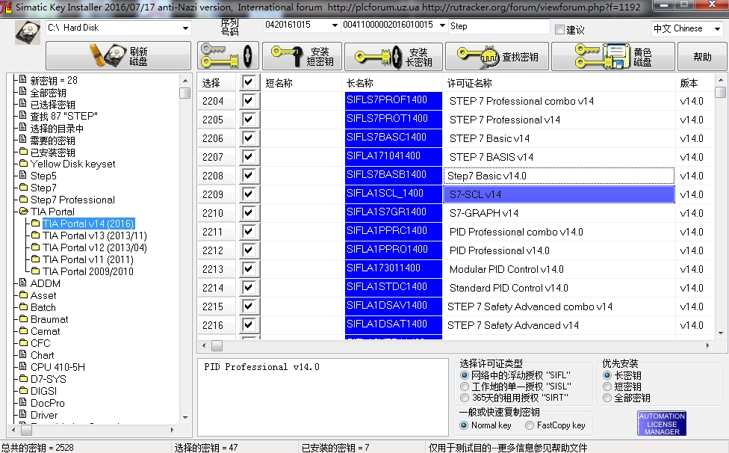This screenshot has width=729, height=453.
Task: Select the Modular PID Control v14.0 row
Action: point(559,269)
